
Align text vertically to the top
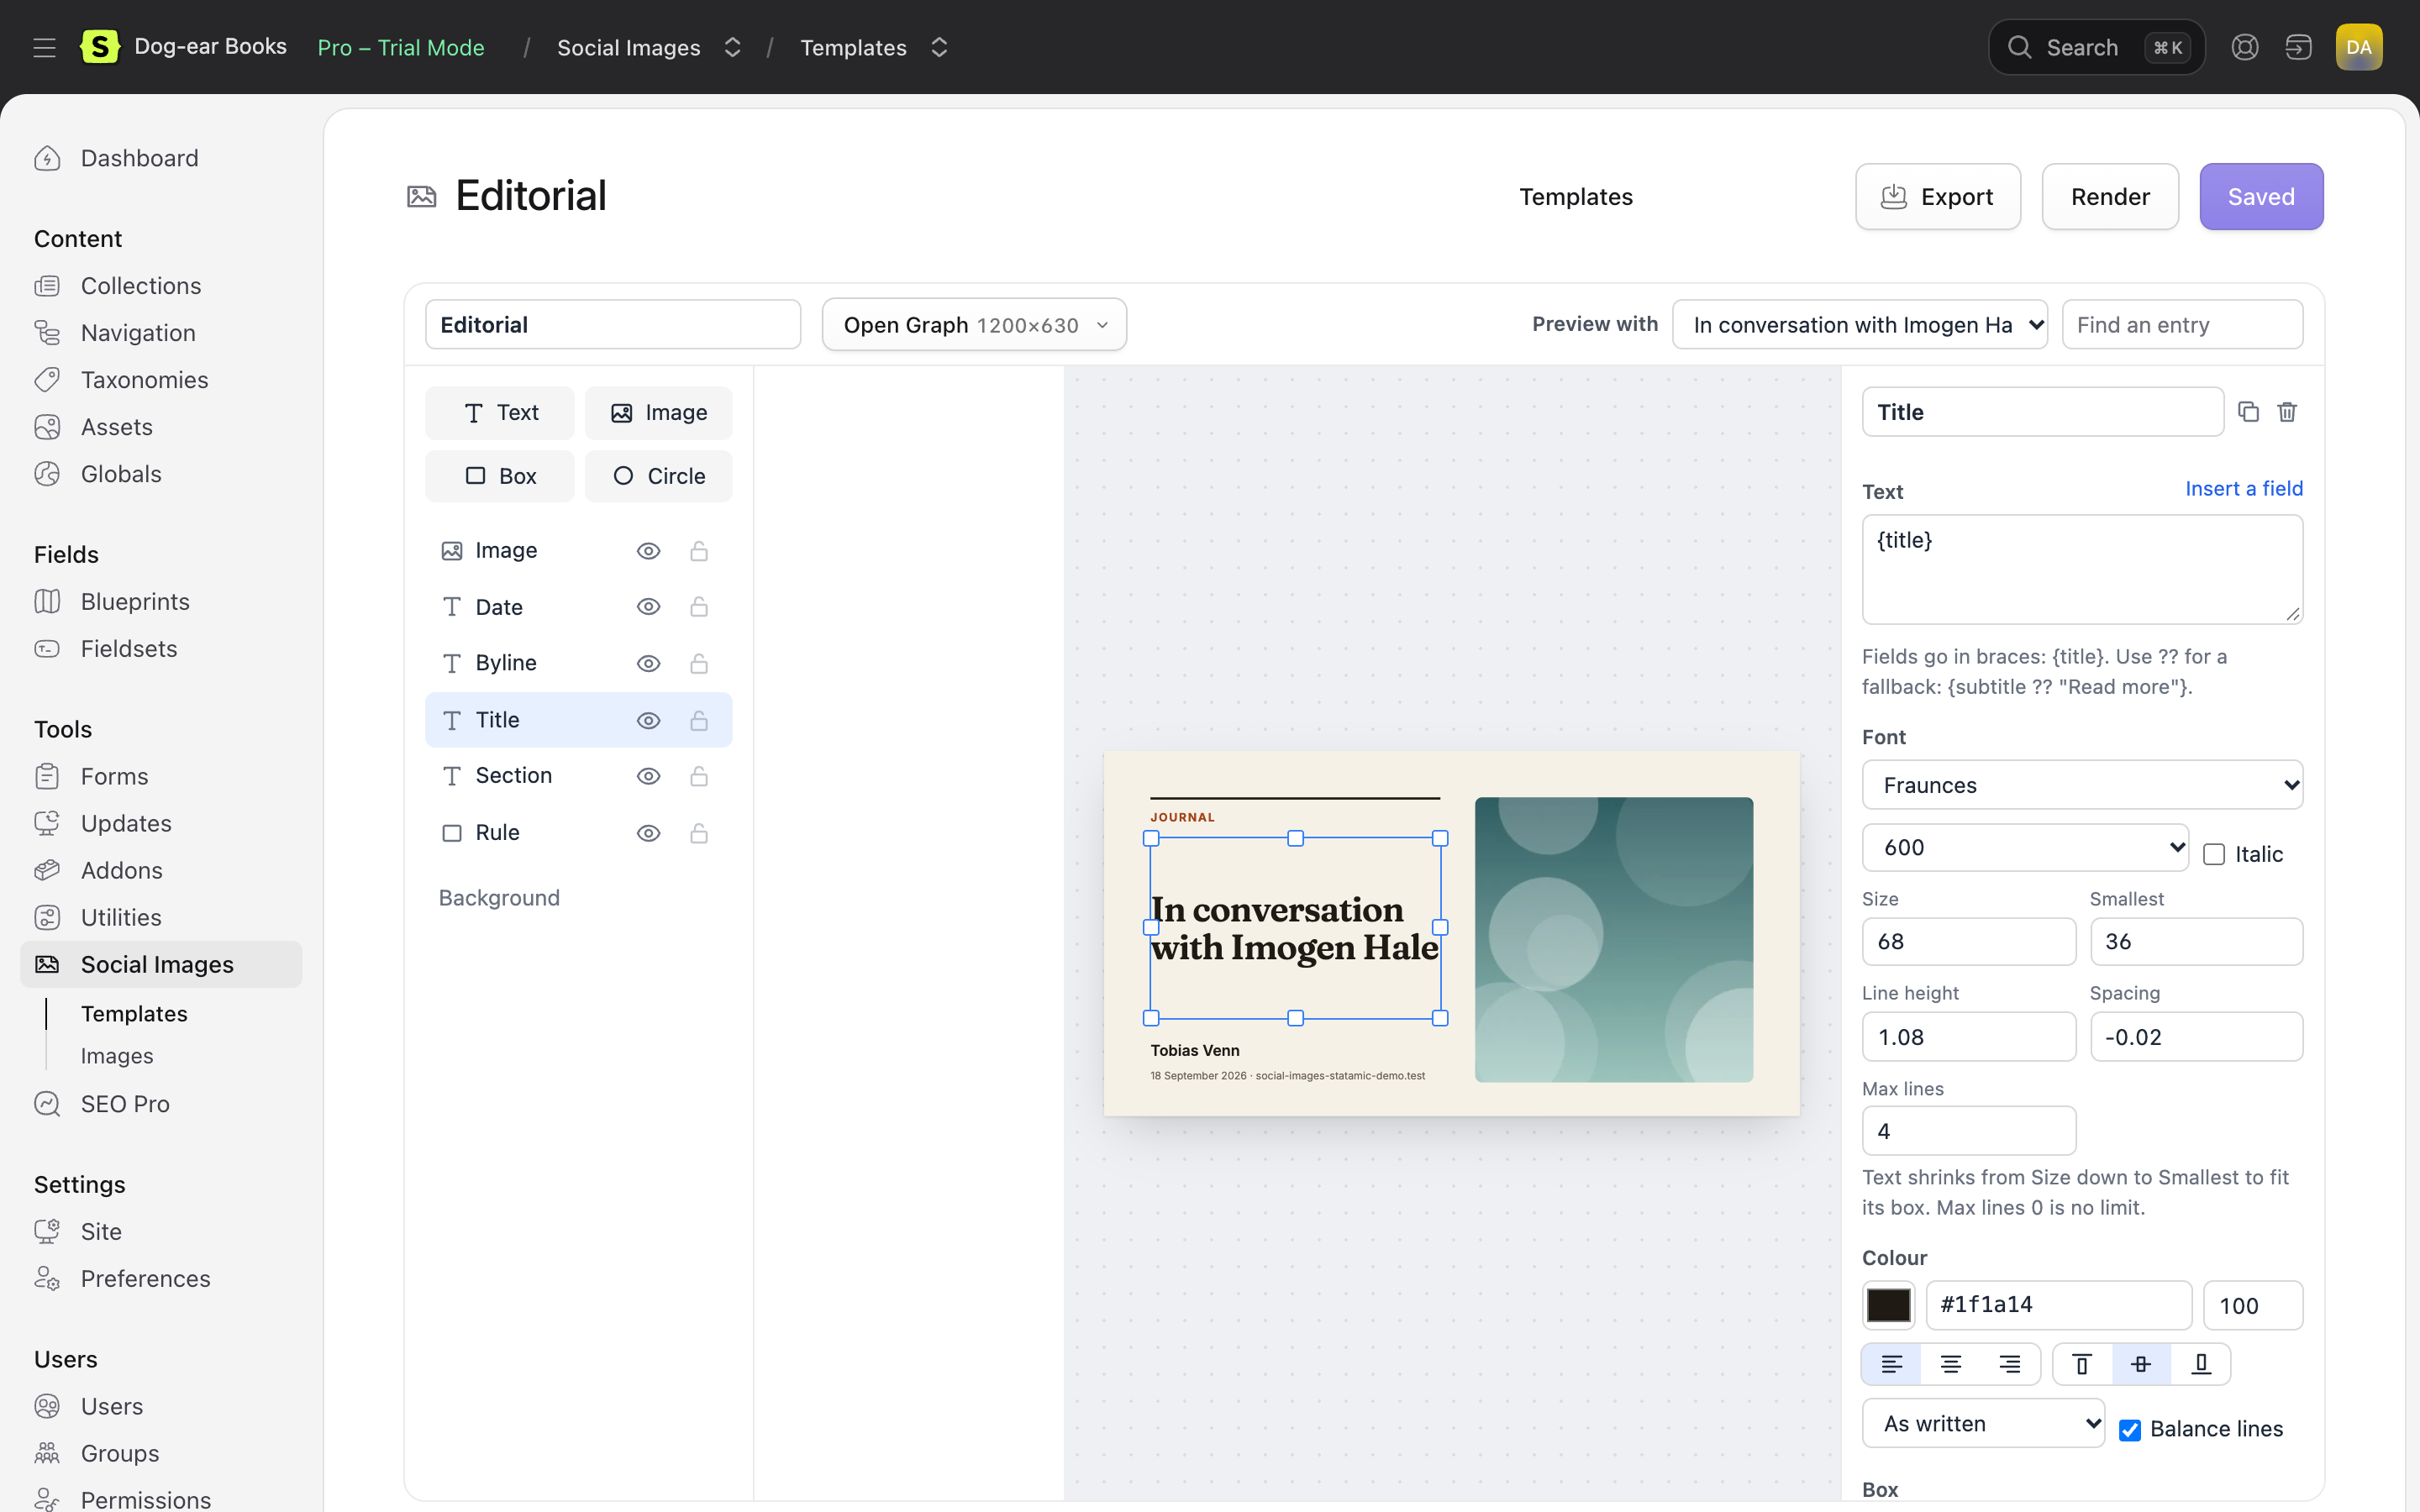[x=2082, y=1364]
